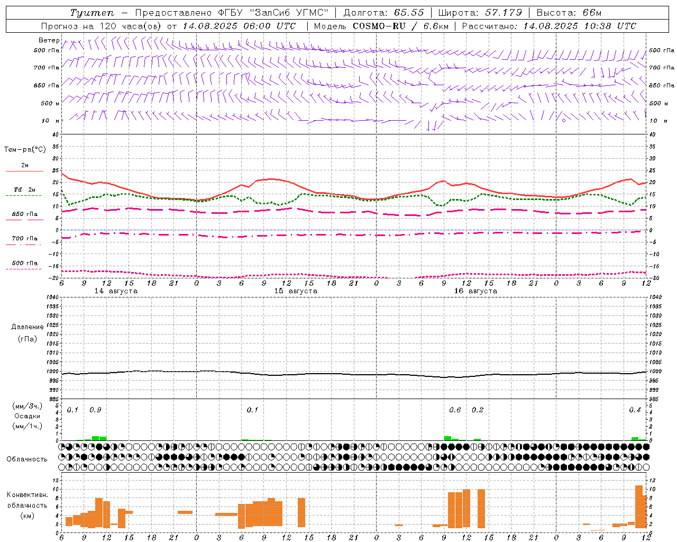
Task: Click the '16 августа' date label
Action: pyautogui.click(x=475, y=291)
